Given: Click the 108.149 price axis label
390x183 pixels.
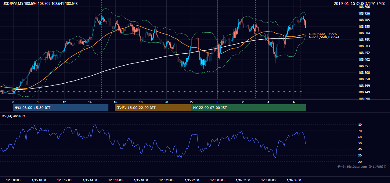Looking at the screenshot, I should (364, 92).
